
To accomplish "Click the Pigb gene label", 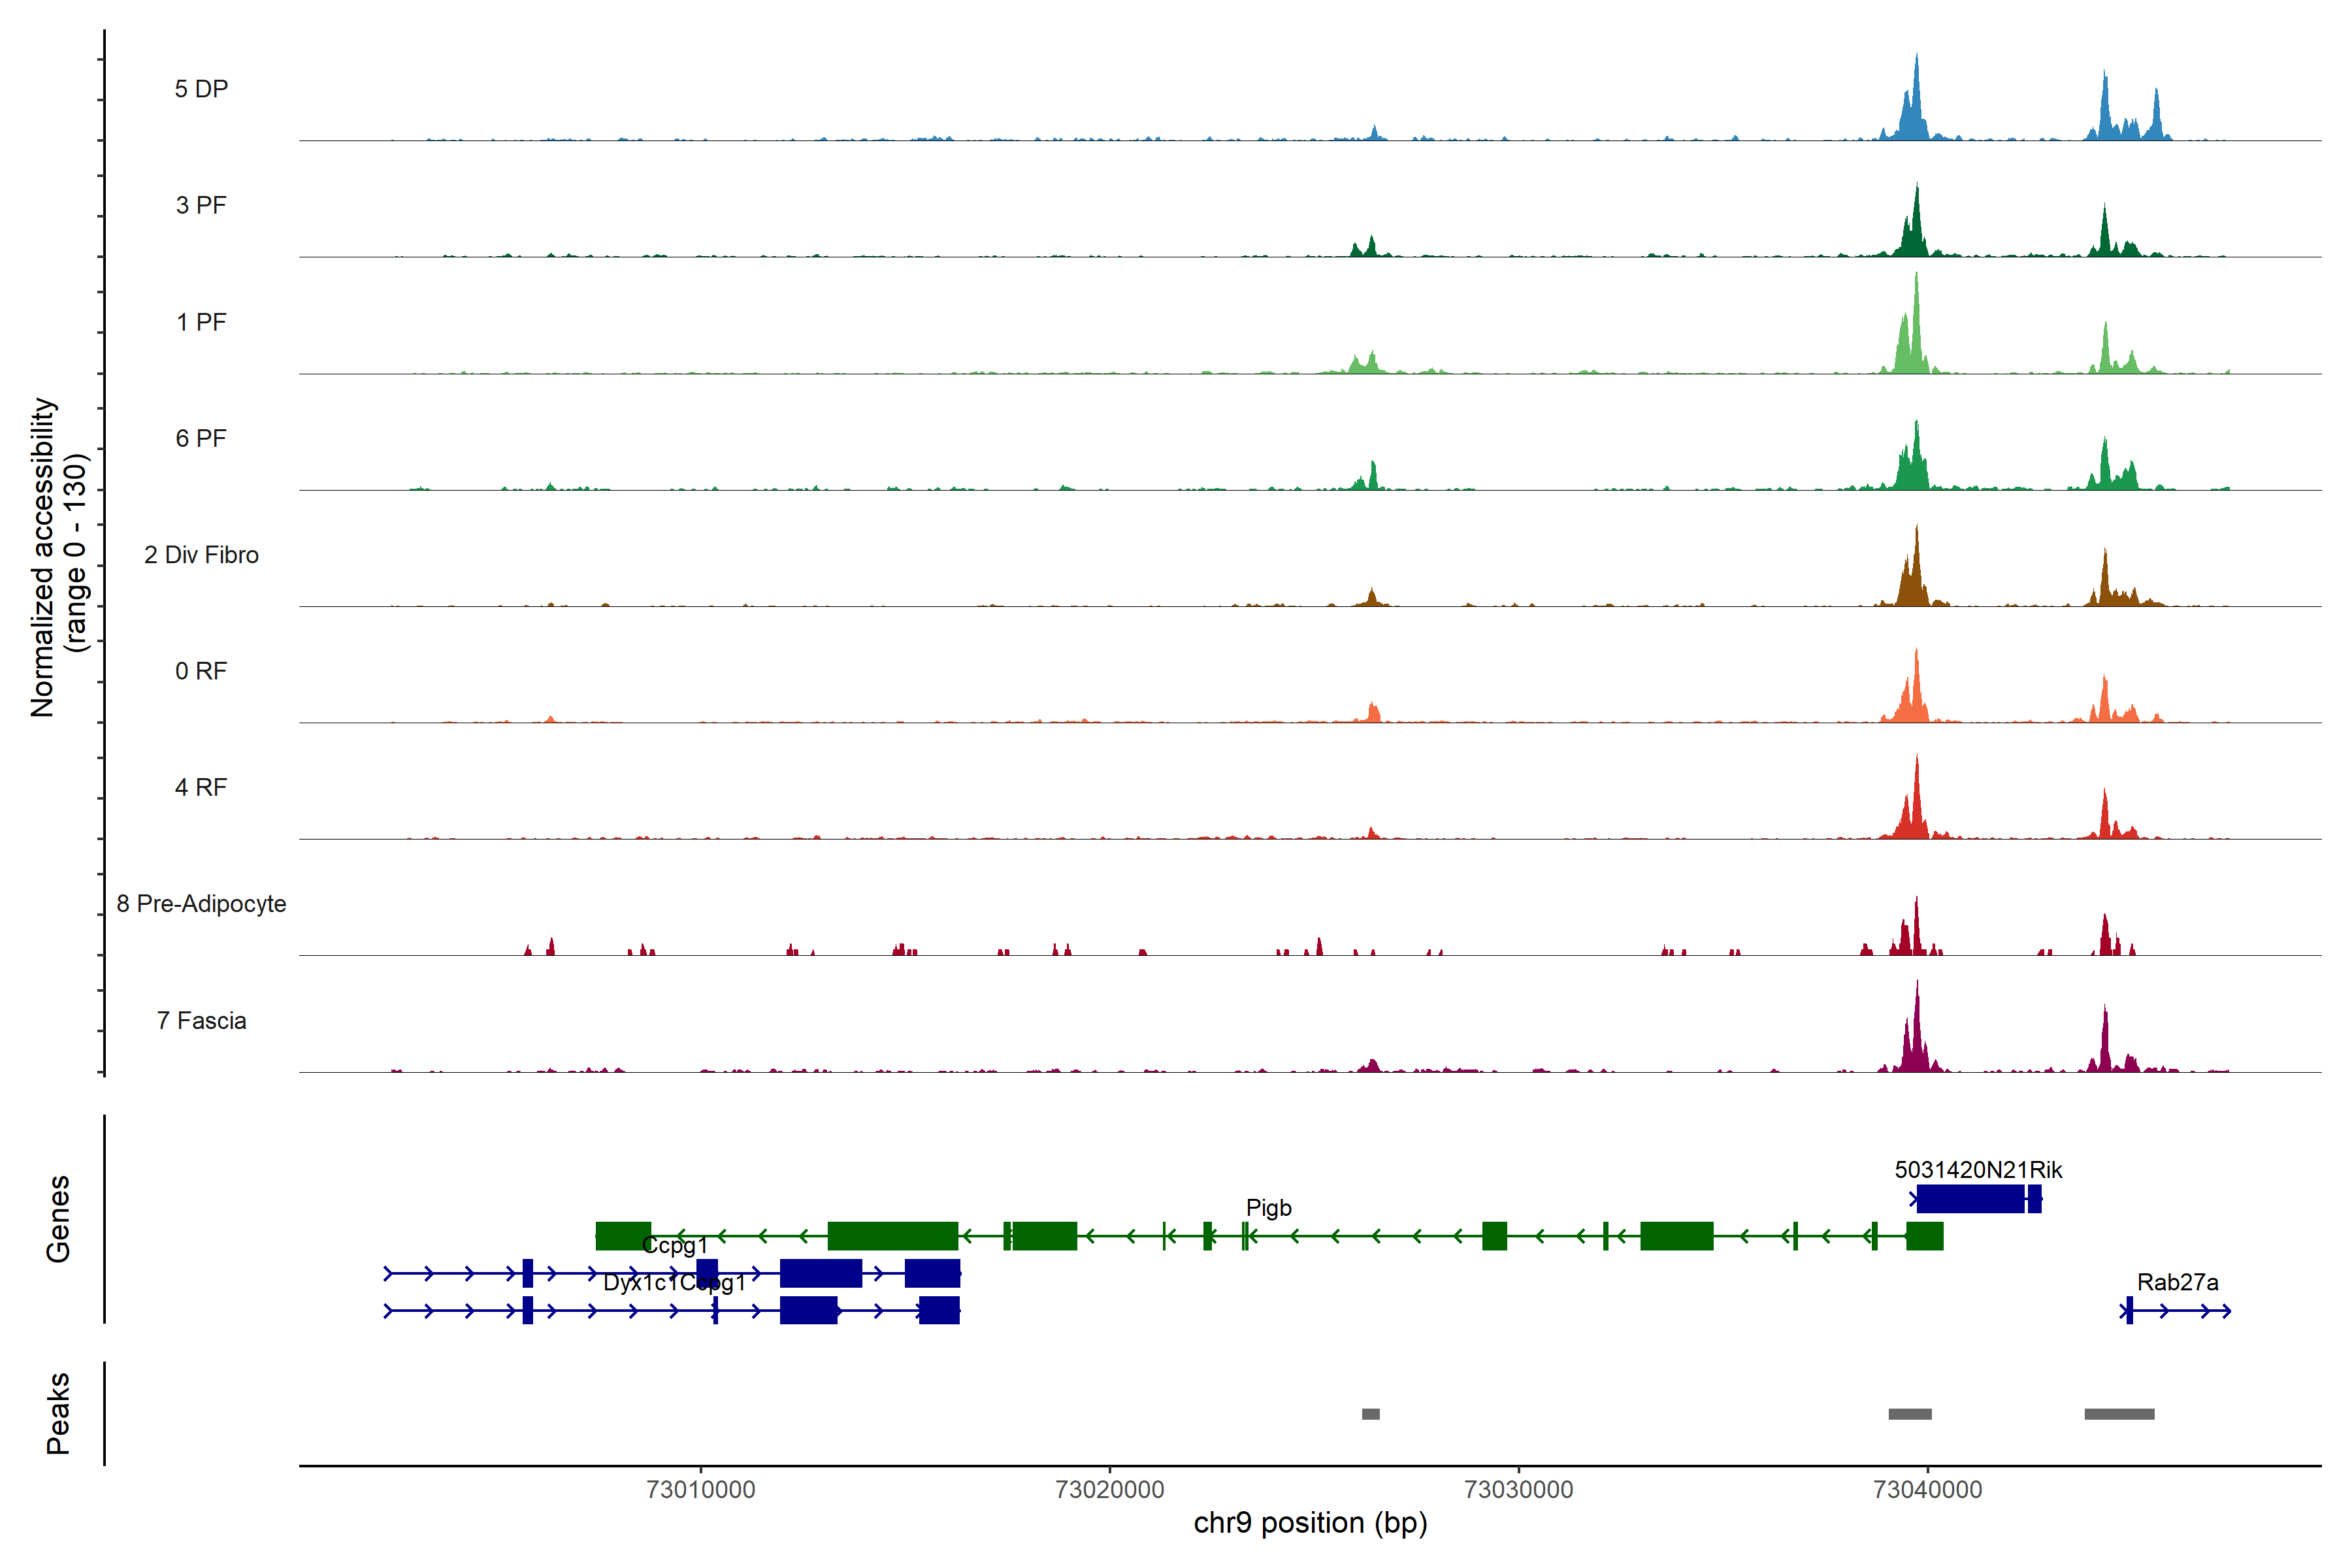I will coord(1268,1208).
